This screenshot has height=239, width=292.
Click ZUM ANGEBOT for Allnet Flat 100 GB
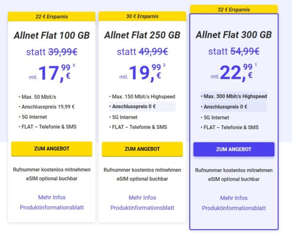click(52, 149)
